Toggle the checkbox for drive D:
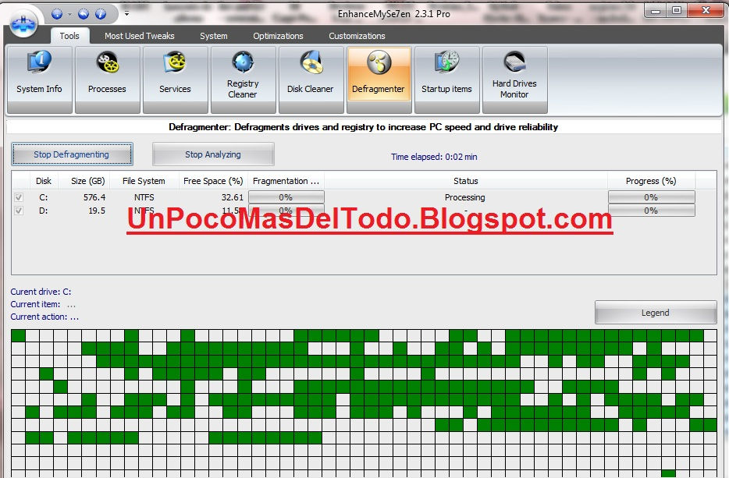 point(19,211)
